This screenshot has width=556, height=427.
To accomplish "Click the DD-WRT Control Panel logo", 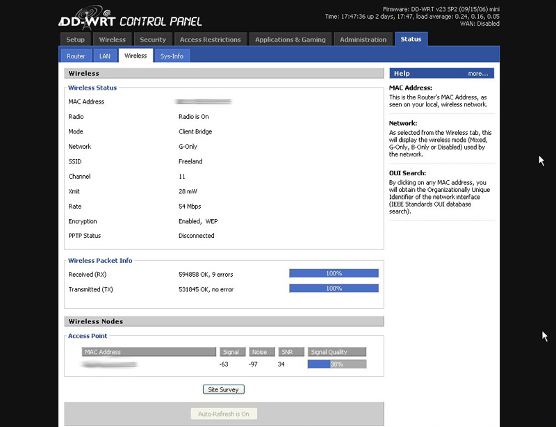I will point(131,18).
